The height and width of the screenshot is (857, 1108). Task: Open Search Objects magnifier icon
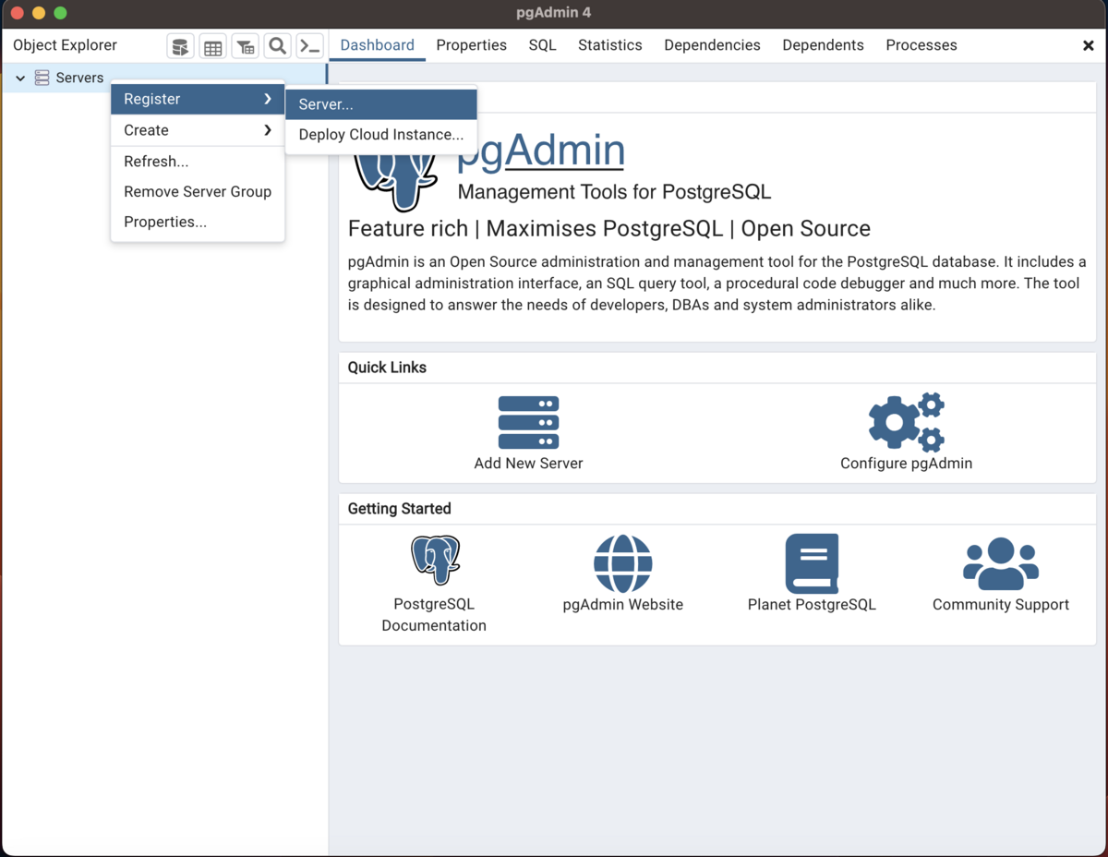[x=277, y=46]
